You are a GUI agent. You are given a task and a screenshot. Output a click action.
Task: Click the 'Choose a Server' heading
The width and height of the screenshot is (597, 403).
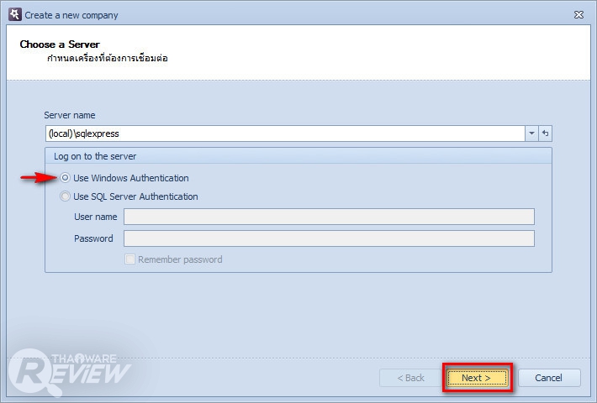60,44
